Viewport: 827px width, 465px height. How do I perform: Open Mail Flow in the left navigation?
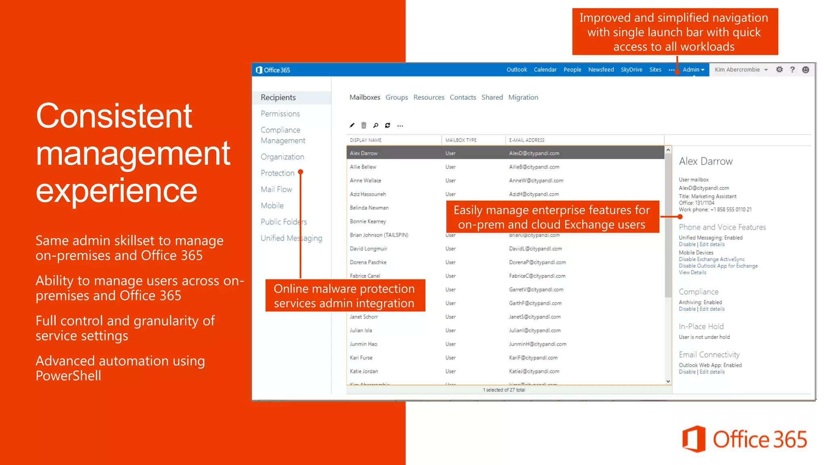click(x=276, y=189)
